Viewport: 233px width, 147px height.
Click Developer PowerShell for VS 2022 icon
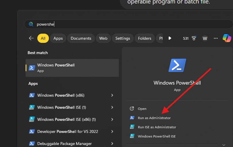click(x=32, y=131)
